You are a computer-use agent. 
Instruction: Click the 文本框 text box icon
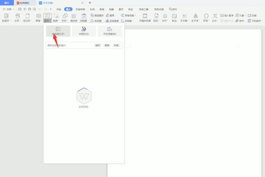(185, 16)
